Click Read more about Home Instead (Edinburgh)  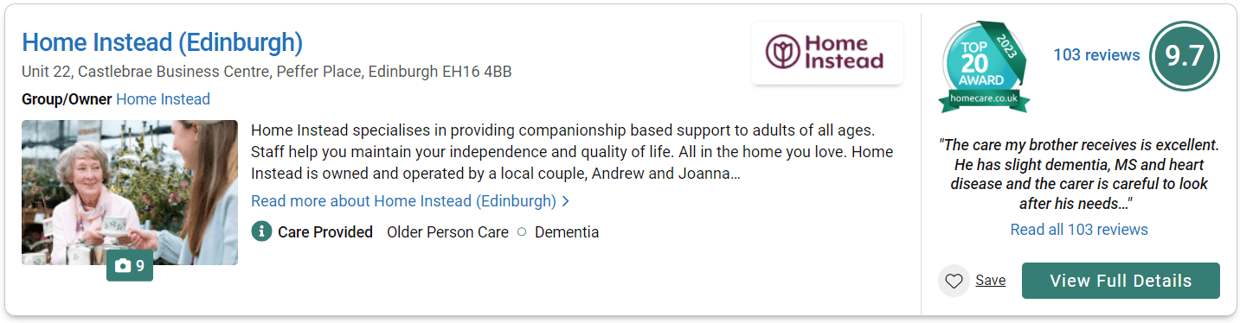(403, 201)
